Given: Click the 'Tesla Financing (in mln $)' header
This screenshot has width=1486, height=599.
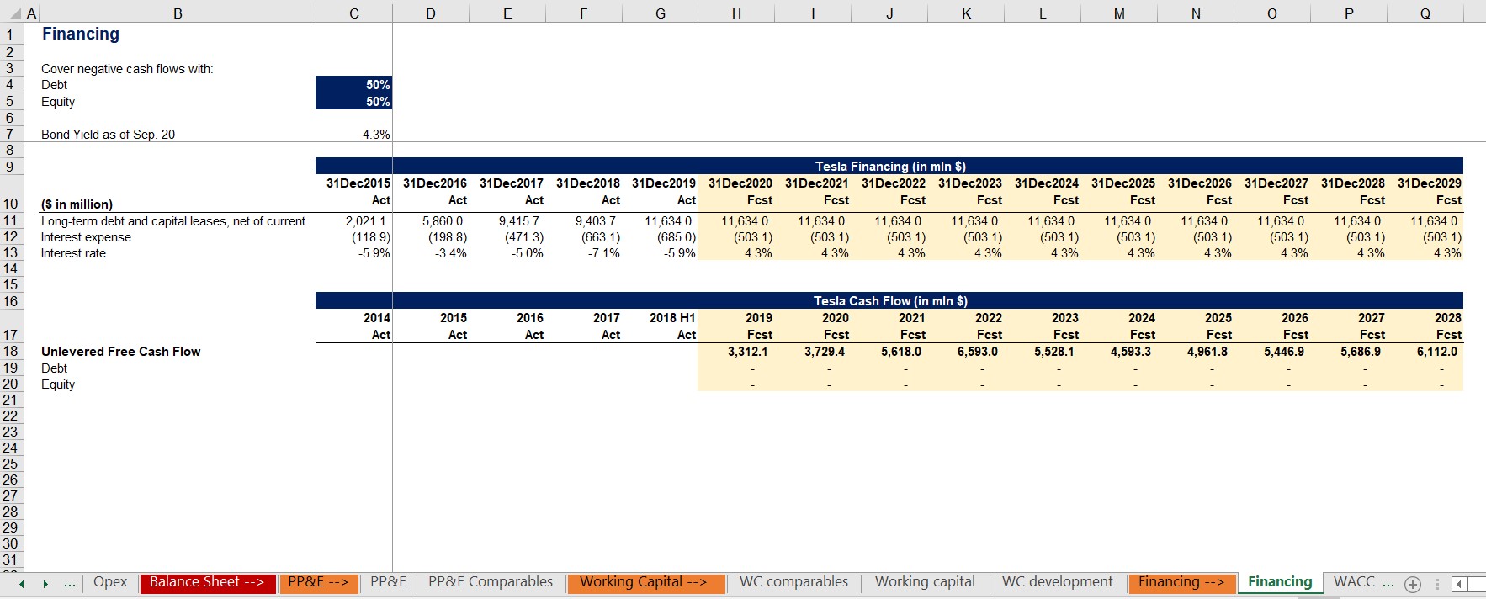Looking at the screenshot, I should [890, 166].
